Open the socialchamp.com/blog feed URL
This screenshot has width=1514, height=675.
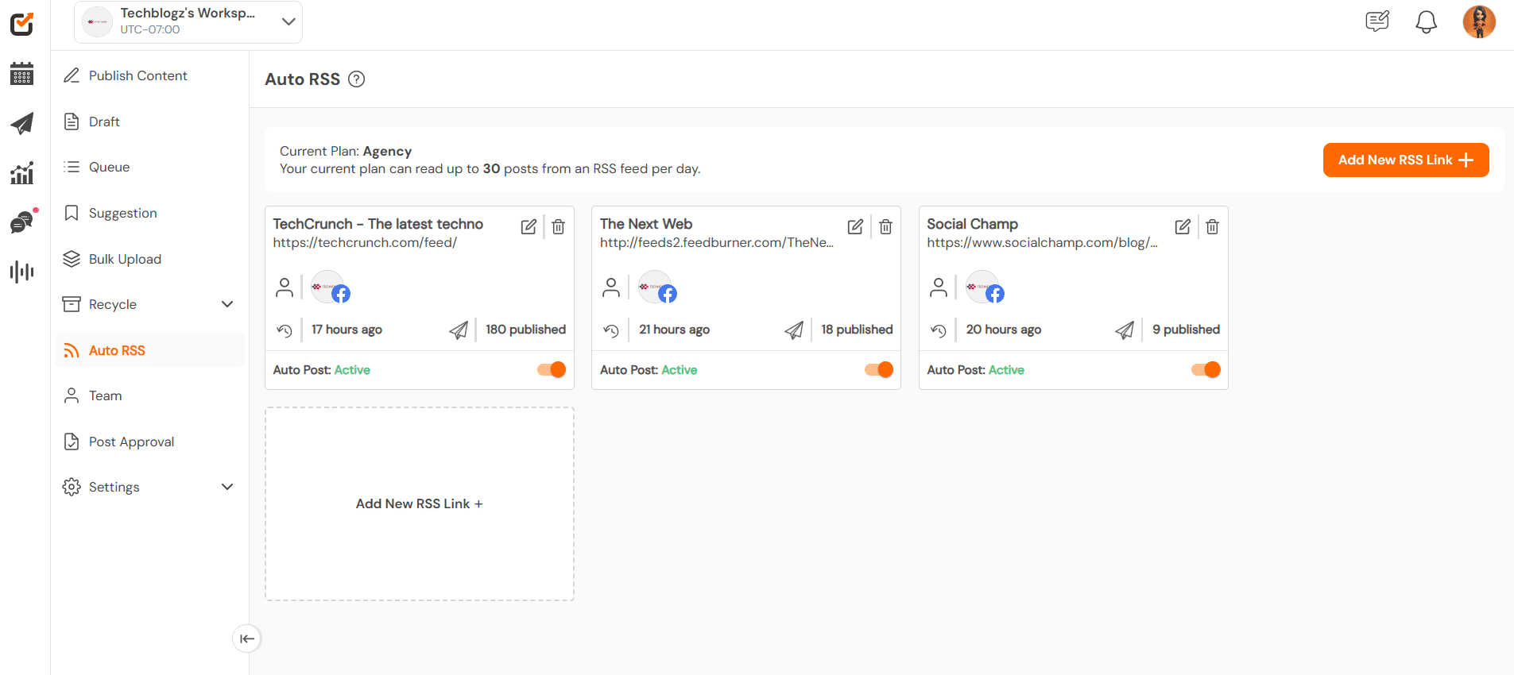point(1042,243)
